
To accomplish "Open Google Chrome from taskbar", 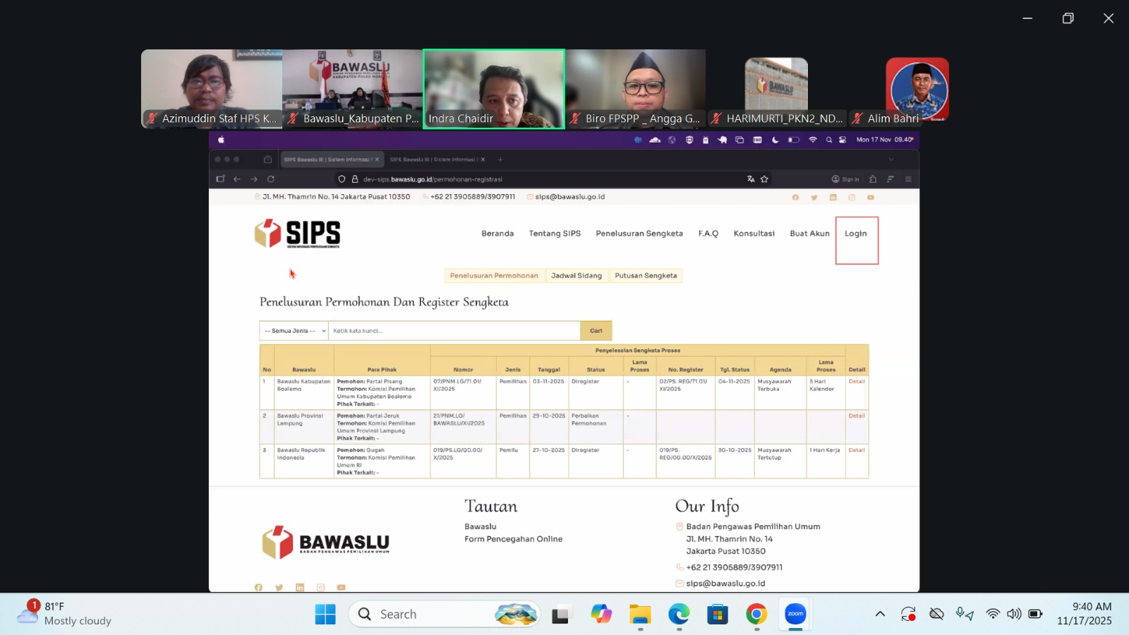I will tap(756, 615).
